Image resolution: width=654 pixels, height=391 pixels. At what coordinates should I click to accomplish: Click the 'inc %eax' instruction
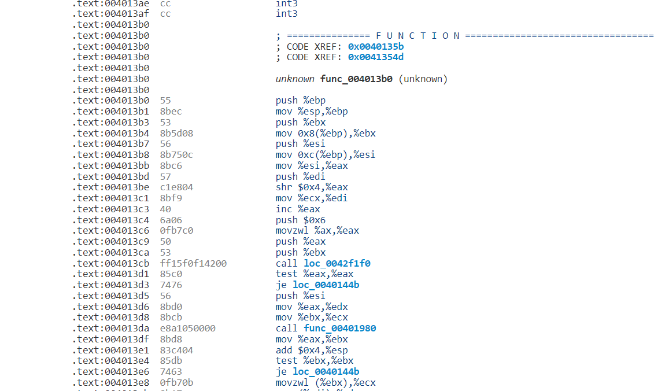point(293,209)
